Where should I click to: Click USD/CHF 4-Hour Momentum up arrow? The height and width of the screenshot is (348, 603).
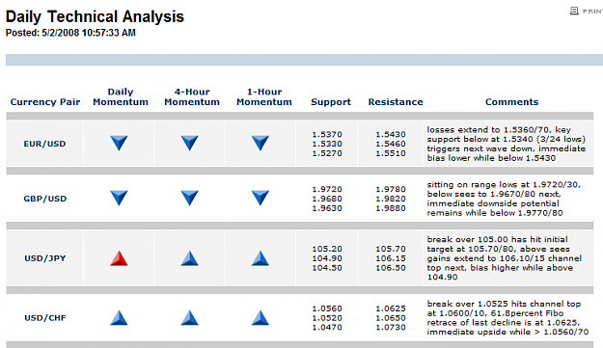pyautogui.click(x=190, y=318)
